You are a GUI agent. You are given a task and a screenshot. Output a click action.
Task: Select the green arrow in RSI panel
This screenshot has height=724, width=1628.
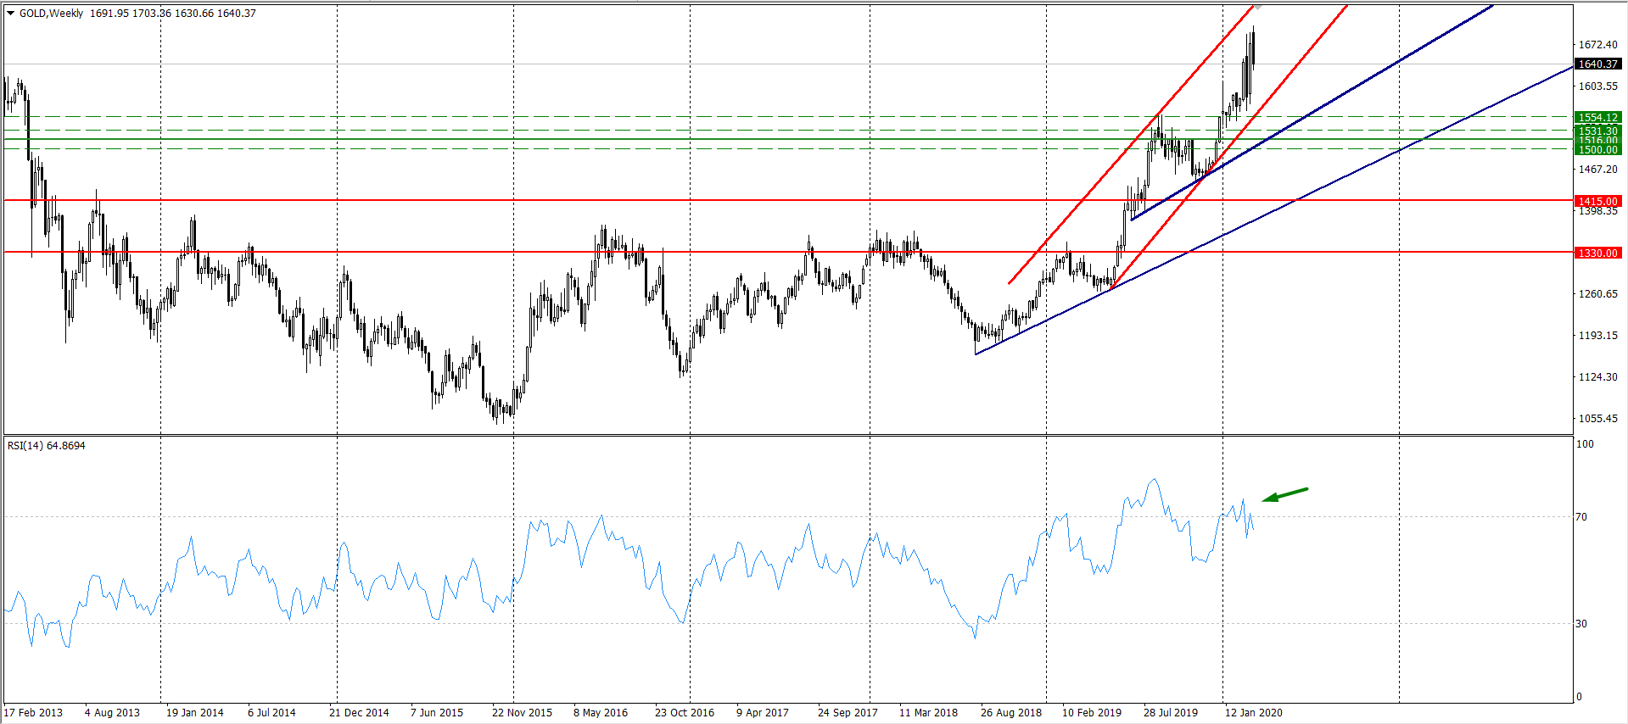coord(1285,494)
